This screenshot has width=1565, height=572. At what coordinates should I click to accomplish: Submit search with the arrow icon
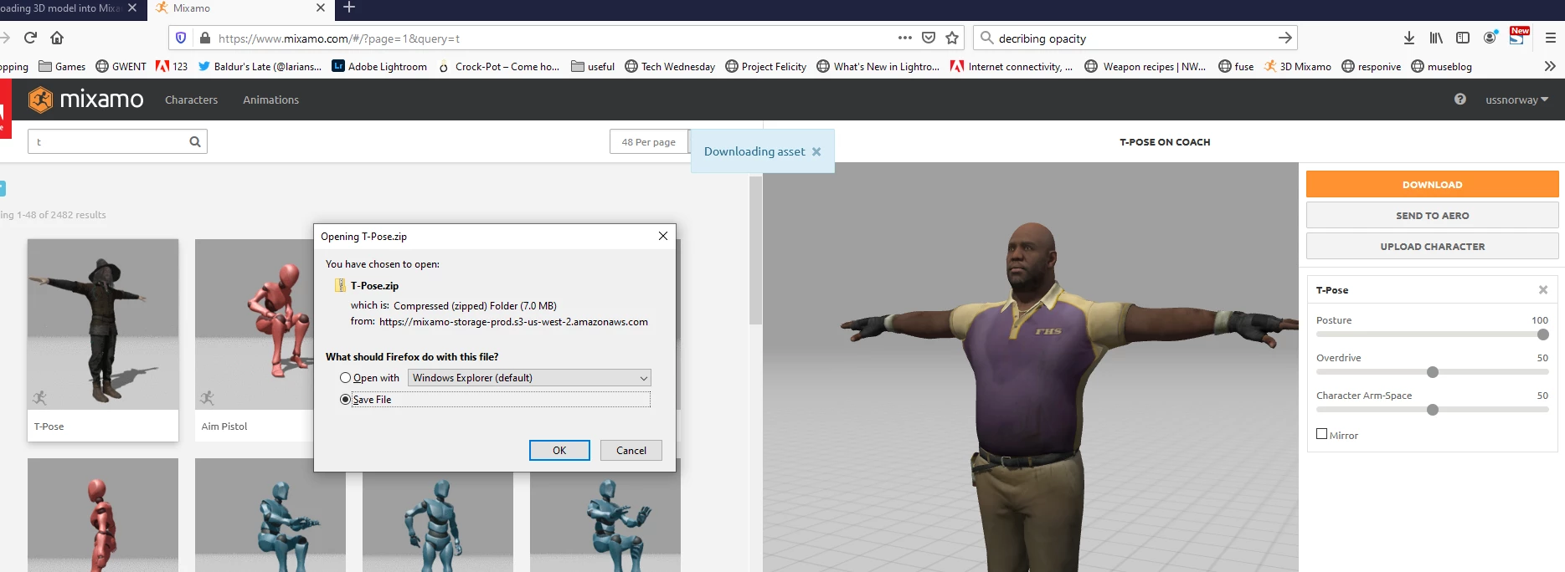[1285, 38]
